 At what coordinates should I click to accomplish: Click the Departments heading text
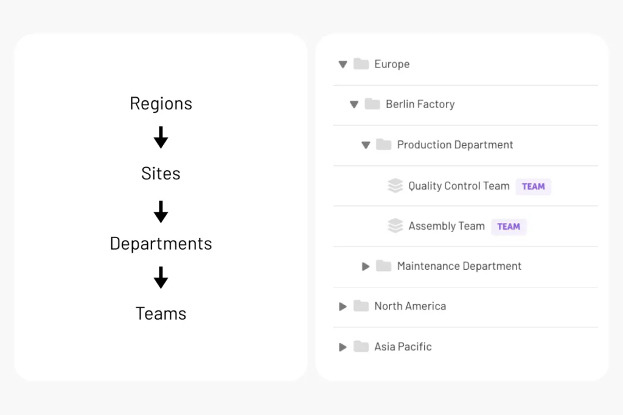click(x=161, y=244)
